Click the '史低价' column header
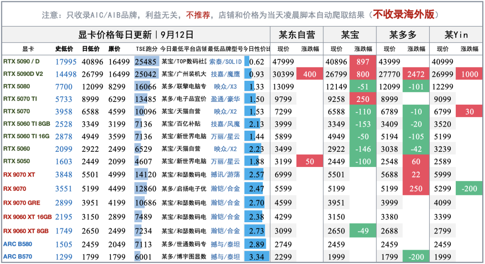Screen dimensions: 485x264 (x=64, y=49)
